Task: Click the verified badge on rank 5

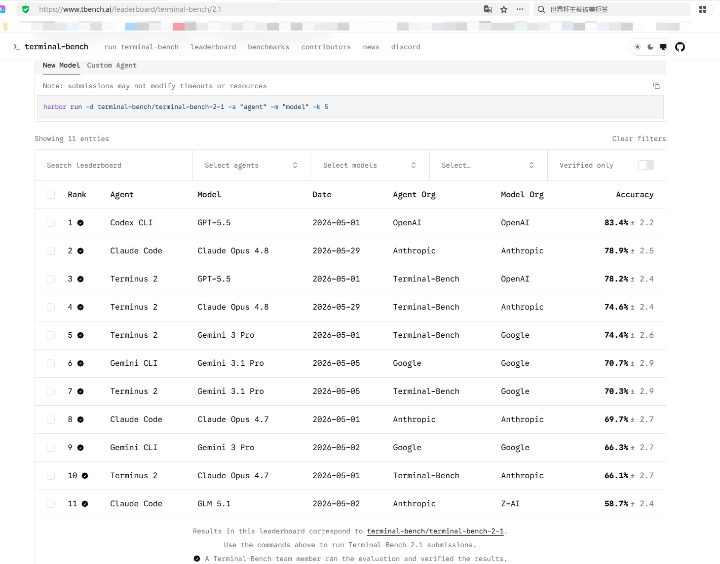Action: click(x=80, y=335)
